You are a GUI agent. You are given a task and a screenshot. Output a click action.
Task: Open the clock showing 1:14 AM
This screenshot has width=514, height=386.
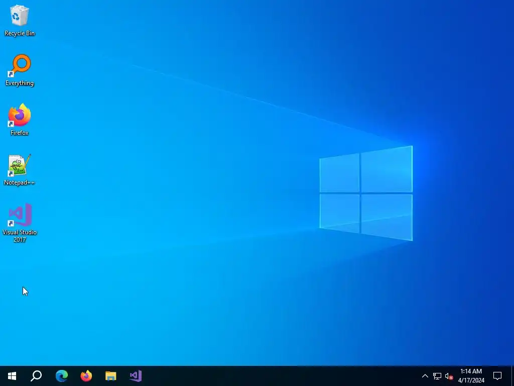[471, 376]
